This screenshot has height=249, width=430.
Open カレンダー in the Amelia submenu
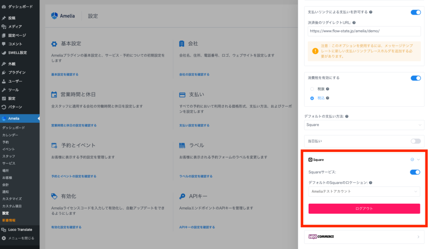click(x=10, y=135)
